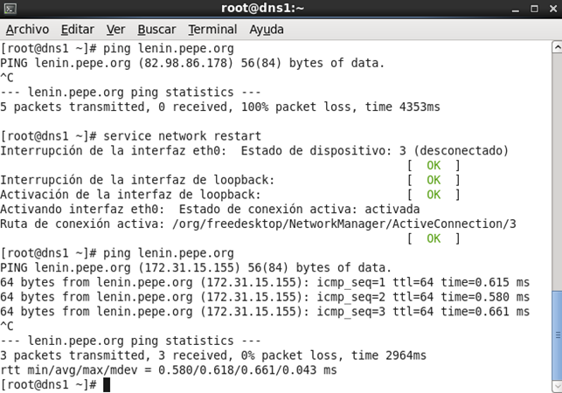Viewport: 562px width, 393px height.
Task: Click the vertical scrollbar thumb
Action: tap(557, 335)
